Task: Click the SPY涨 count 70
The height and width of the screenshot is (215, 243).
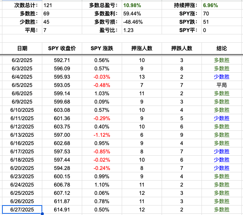Action: tap(206, 14)
